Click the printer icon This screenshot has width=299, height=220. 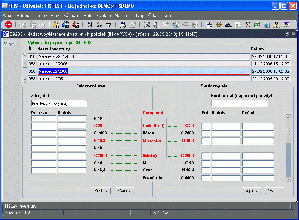coord(123,25)
